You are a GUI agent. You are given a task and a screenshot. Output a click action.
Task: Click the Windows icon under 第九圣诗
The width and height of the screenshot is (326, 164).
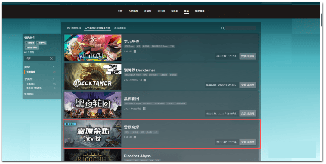(x=135, y=51)
